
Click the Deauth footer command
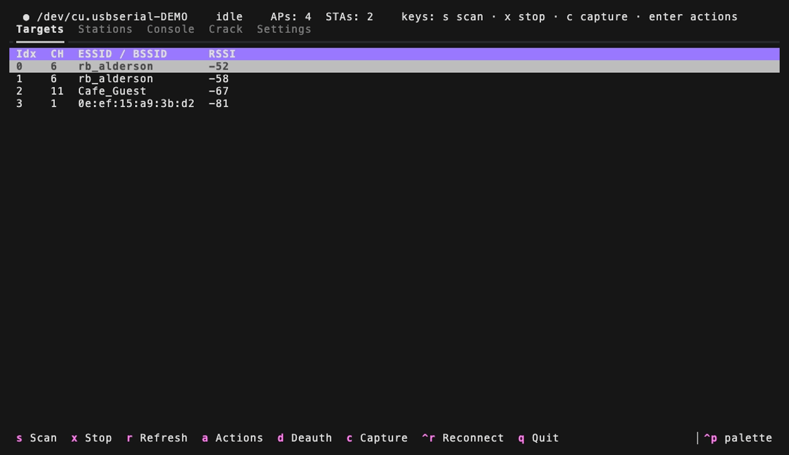305,438
